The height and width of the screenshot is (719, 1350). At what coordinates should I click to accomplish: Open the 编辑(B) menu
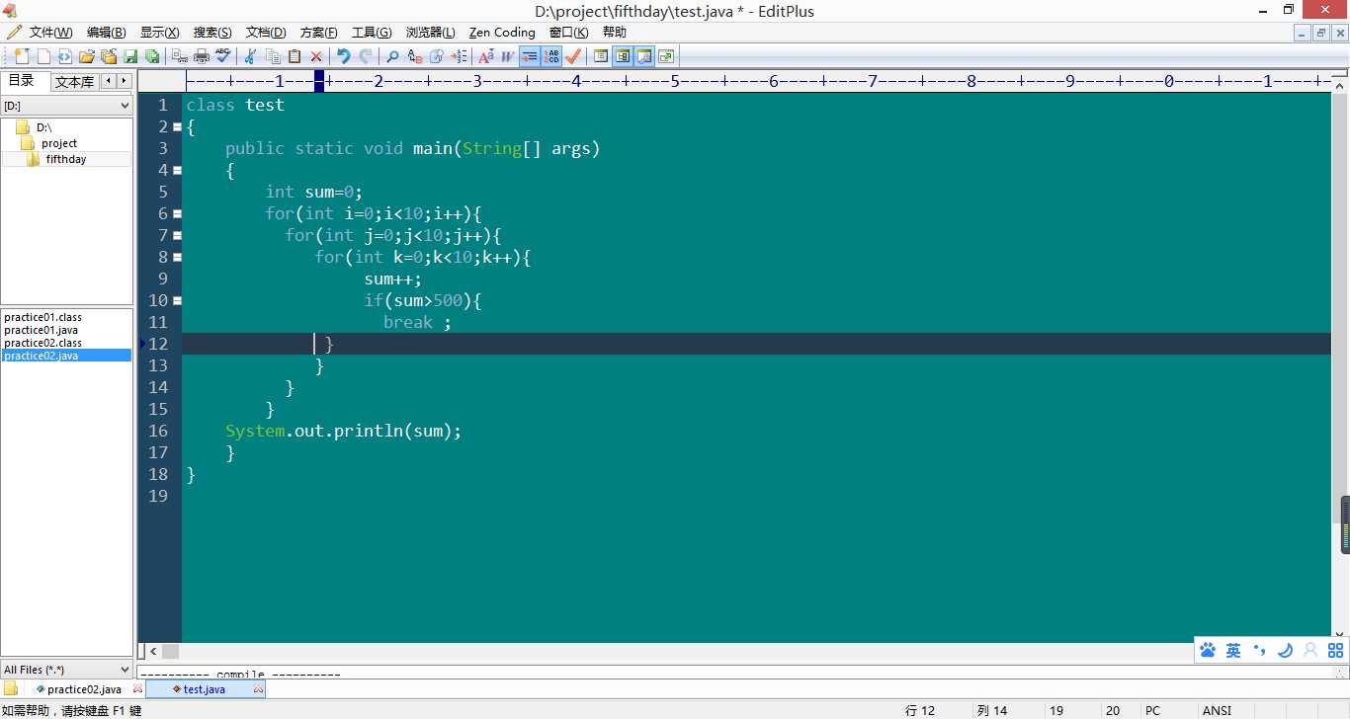[x=106, y=33]
